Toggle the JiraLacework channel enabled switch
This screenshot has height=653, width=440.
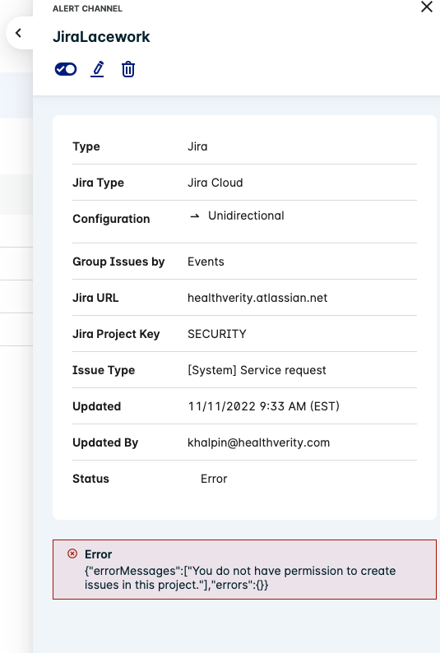tap(66, 69)
